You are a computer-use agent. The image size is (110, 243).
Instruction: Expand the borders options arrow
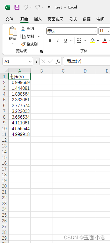coord(85,41)
